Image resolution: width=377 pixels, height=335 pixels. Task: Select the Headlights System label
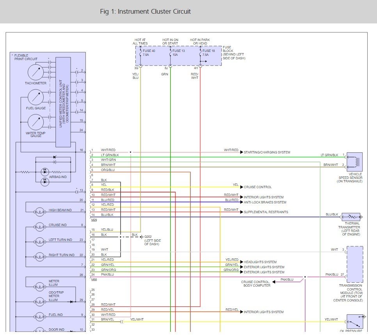pos(260,262)
